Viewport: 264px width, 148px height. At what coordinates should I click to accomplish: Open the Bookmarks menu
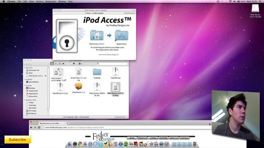51,1
